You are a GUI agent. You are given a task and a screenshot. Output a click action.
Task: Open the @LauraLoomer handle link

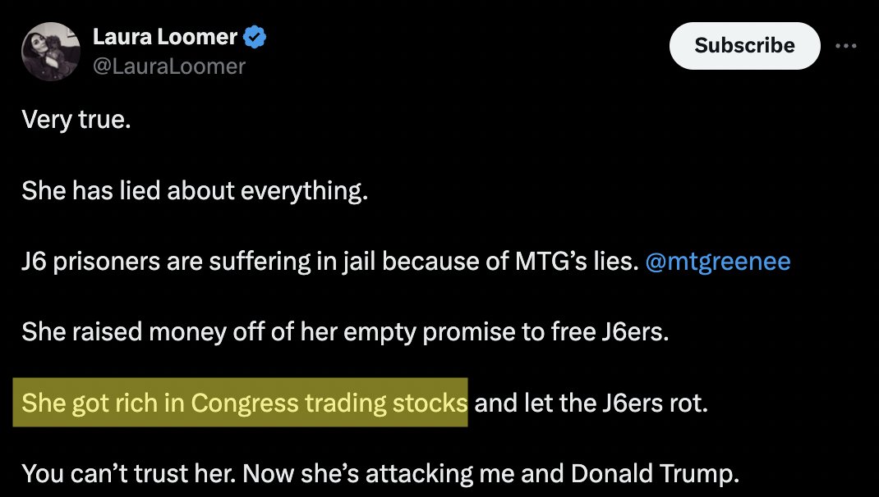pos(168,66)
